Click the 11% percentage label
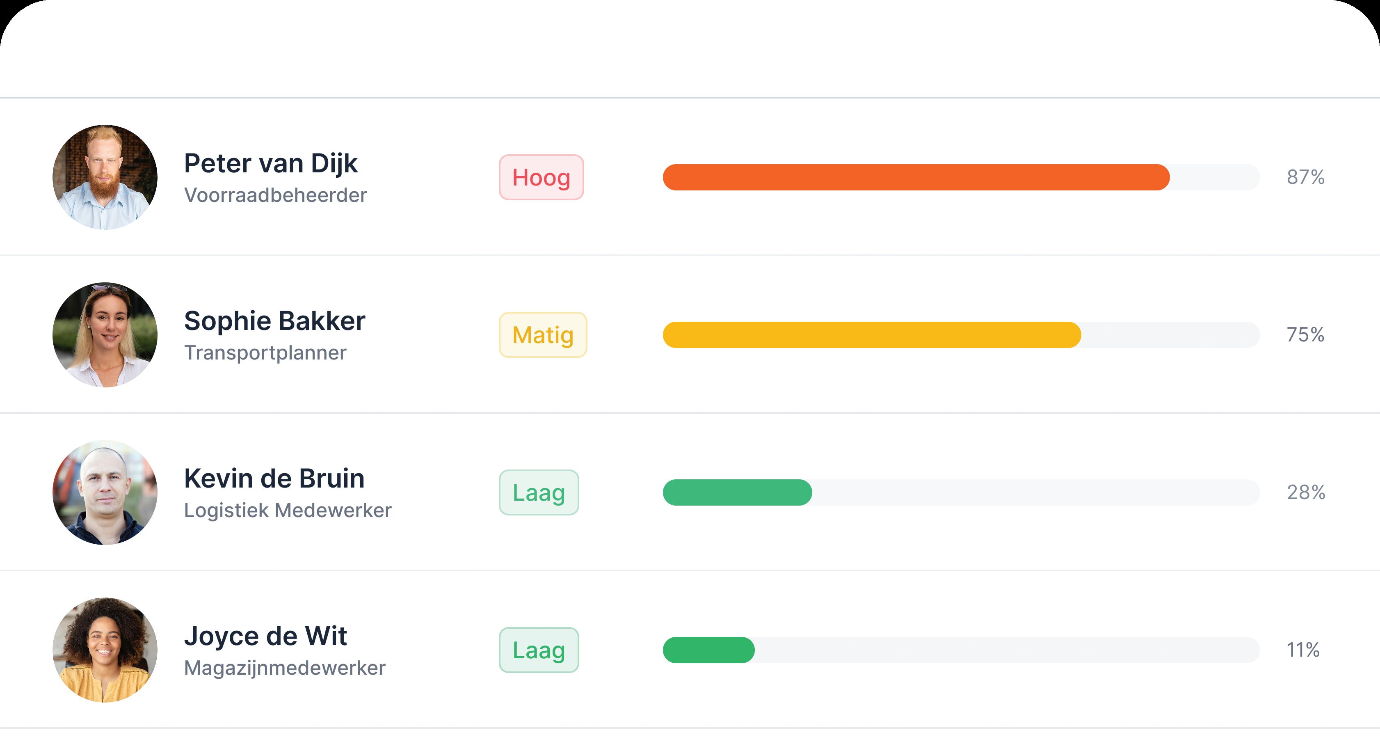Screen dimensions: 1380x742 point(1303,650)
